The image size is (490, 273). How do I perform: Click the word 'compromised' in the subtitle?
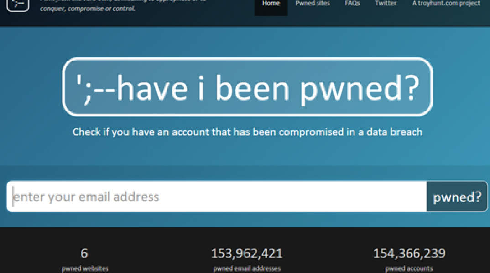311,132
